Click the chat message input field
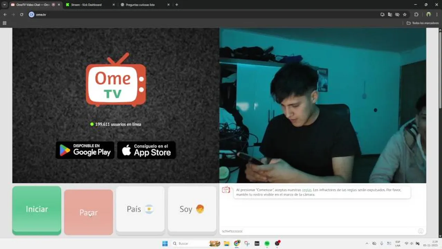The width and height of the screenshot is (442, 249). pos(318,231)
